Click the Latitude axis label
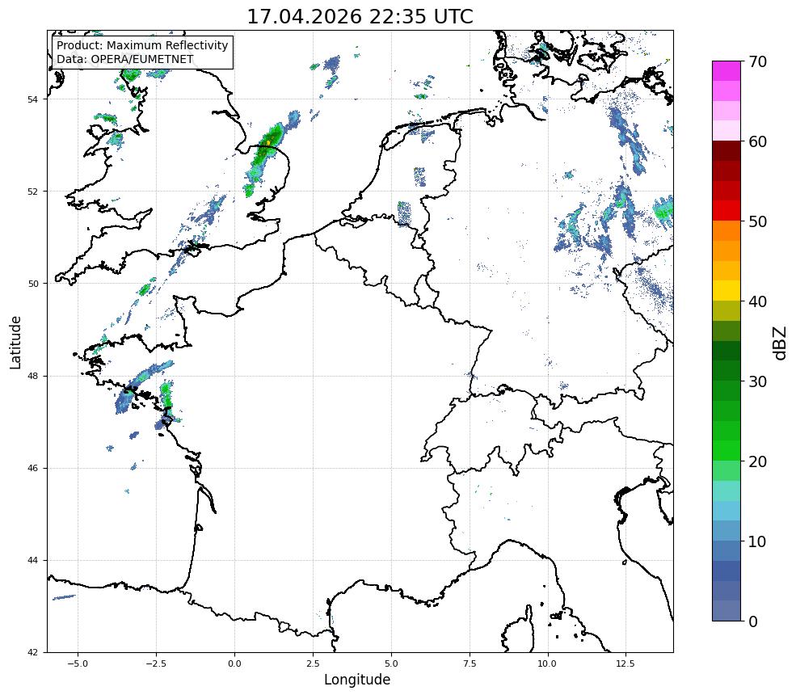This screenshot has width=796, height=695. pos(15,343)
